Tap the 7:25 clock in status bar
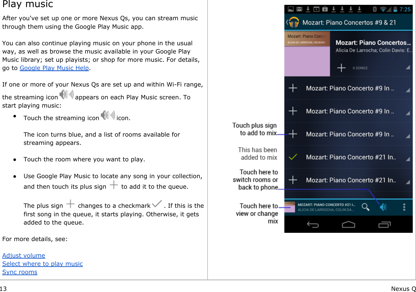 [x=405, y=9]
